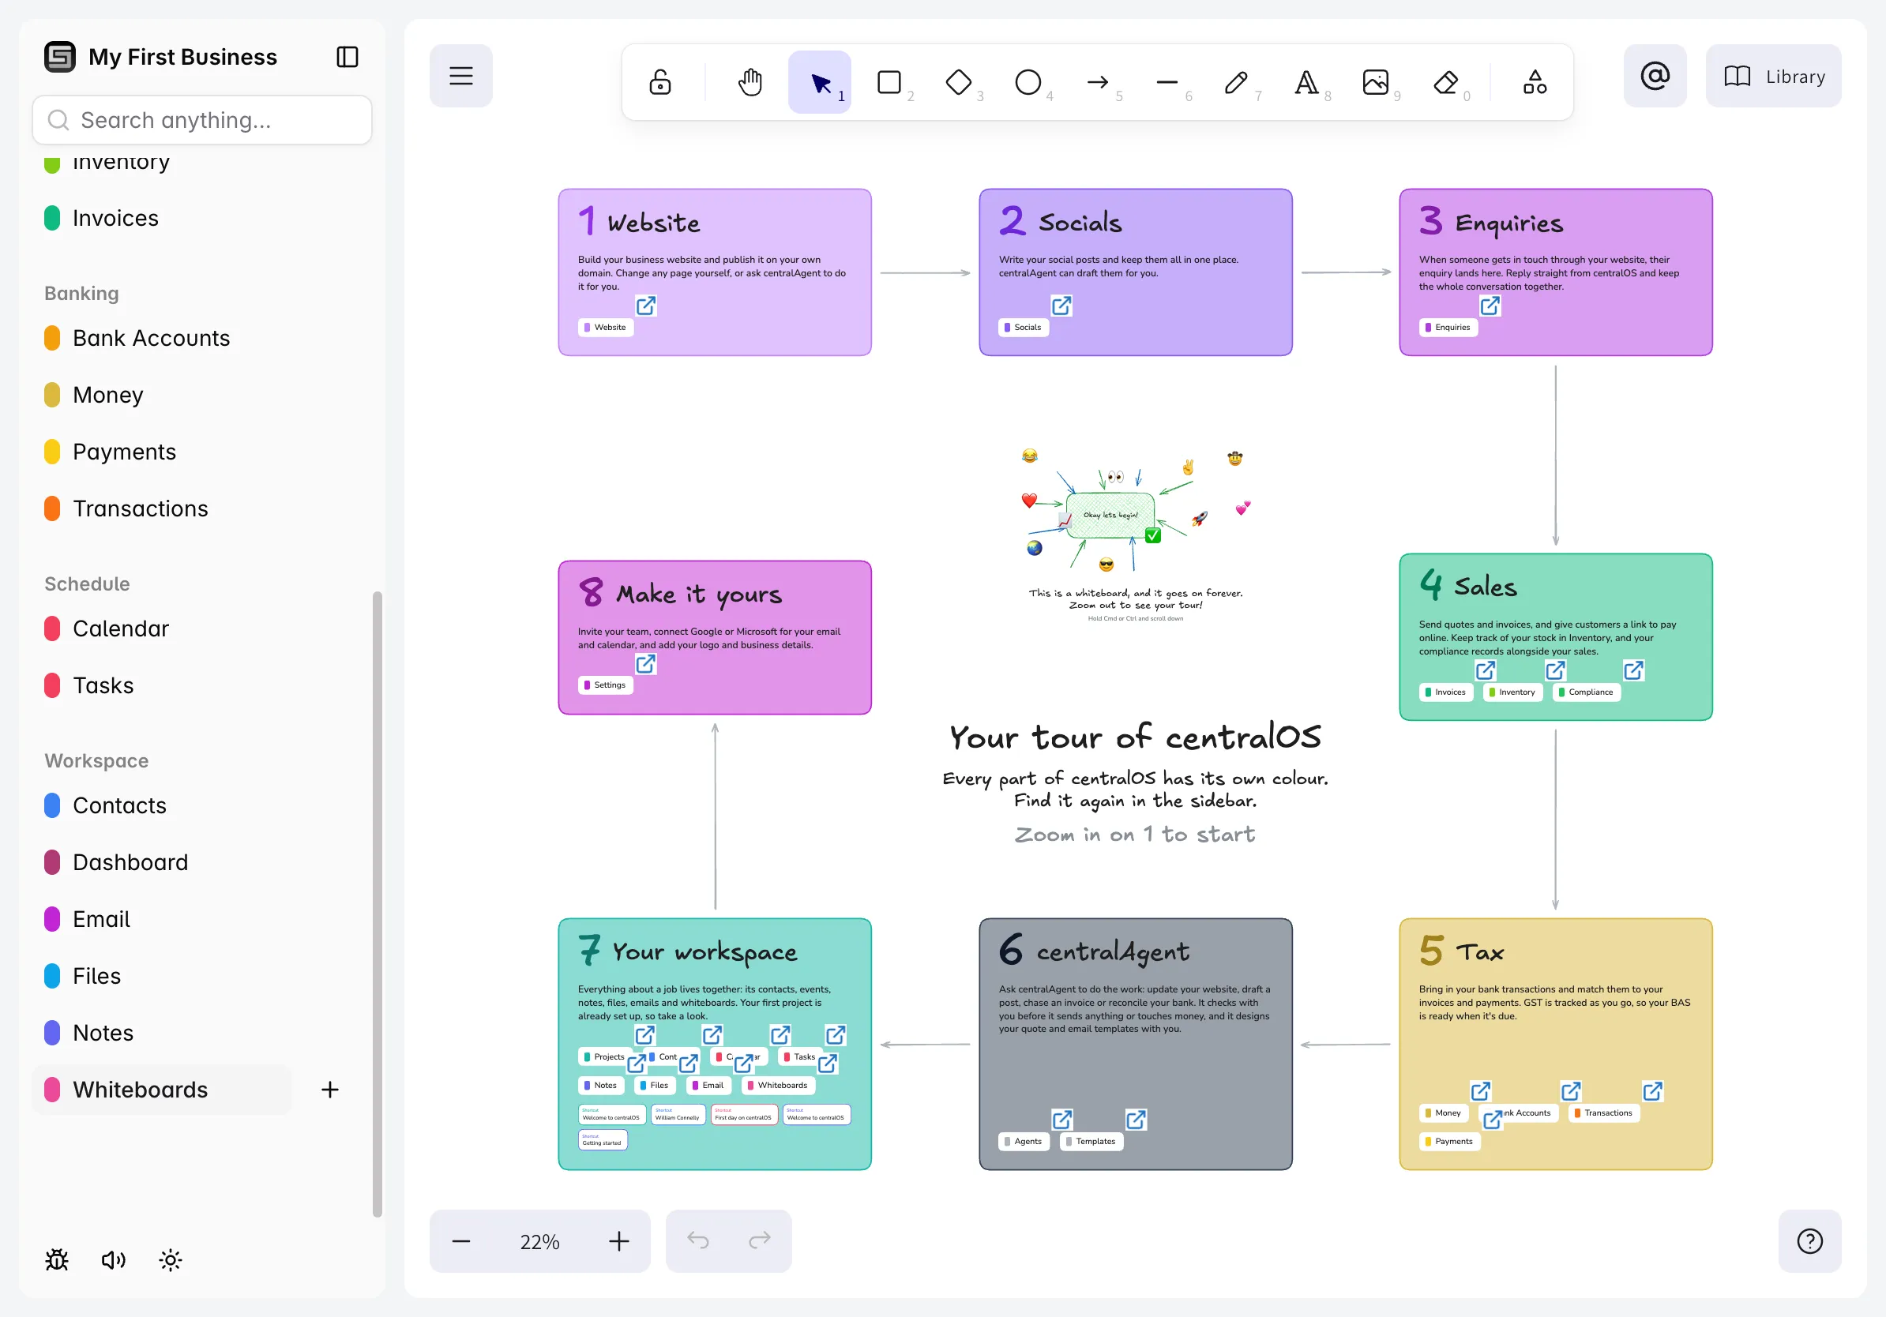This screenshot has width=1886, height=1317.
Task: Select the Arrow drawing tool
Action: (1098, 82)
